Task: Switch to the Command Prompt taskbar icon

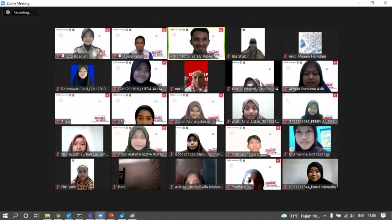Action: [79, 216]
